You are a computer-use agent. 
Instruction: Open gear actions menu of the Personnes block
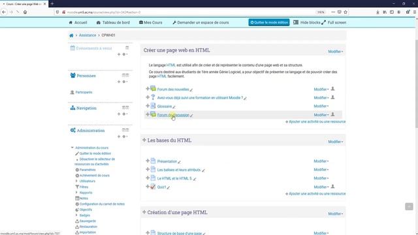pos(125,82)
